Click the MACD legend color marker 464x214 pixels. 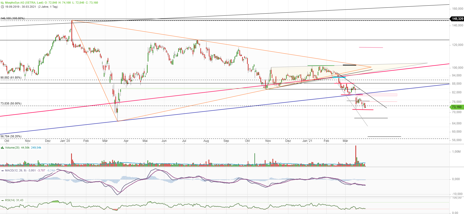click(x=2, y=171)
